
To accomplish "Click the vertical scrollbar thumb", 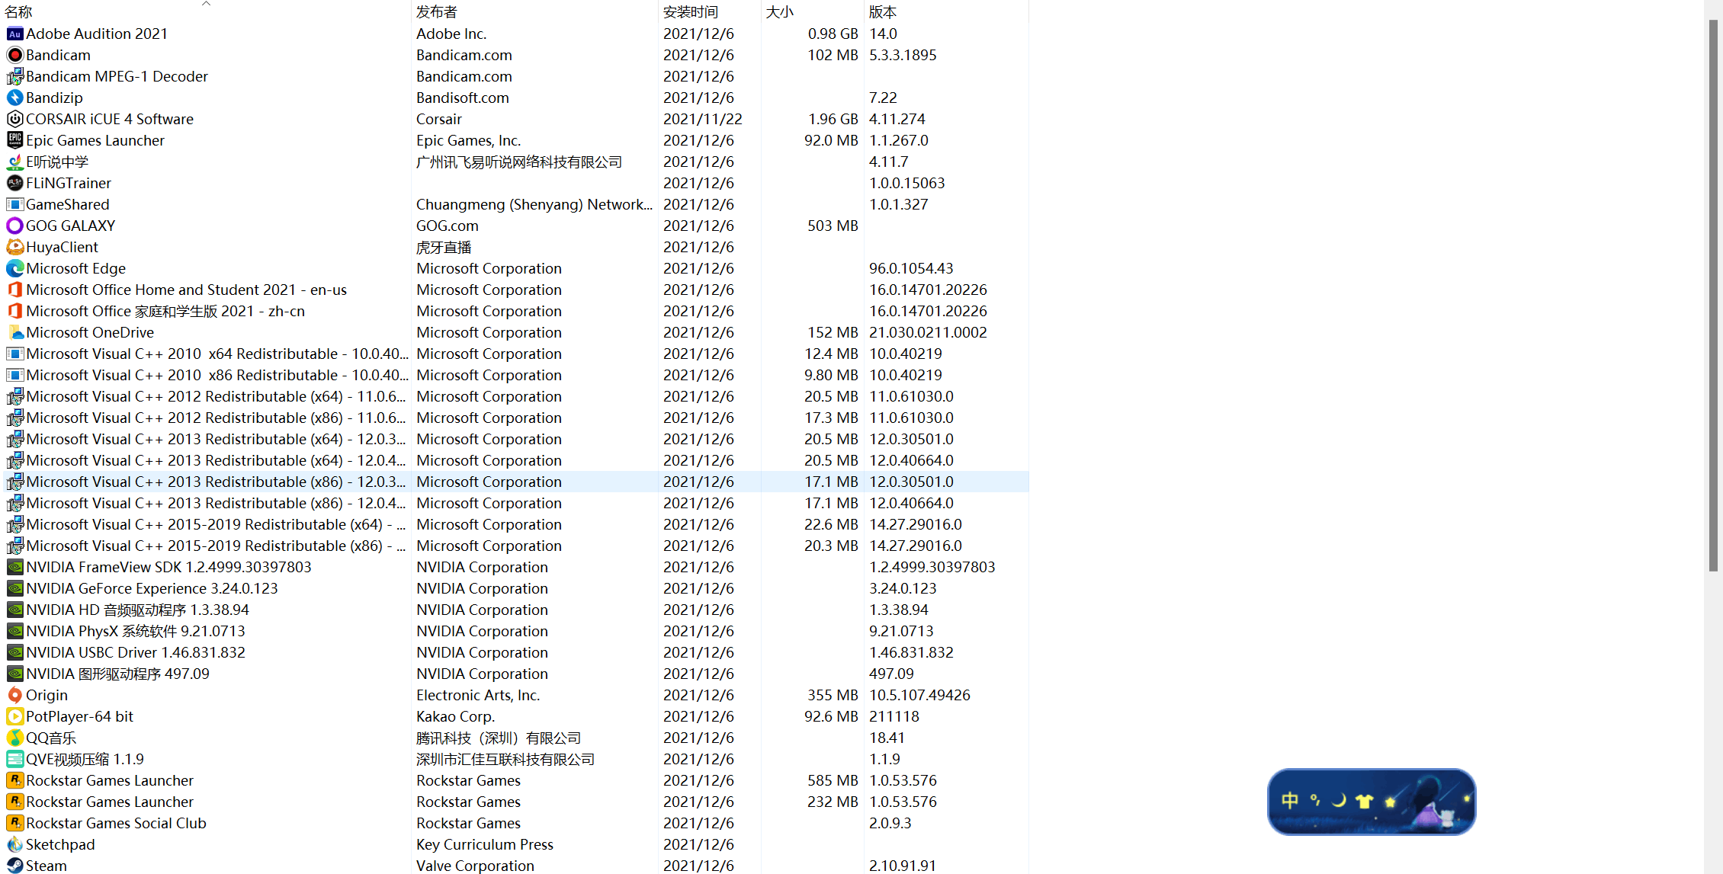I will click(1713, 297).
